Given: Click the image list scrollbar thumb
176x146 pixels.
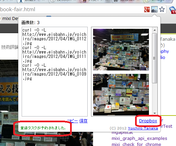Looking at the screenshot, I should 154,58.
